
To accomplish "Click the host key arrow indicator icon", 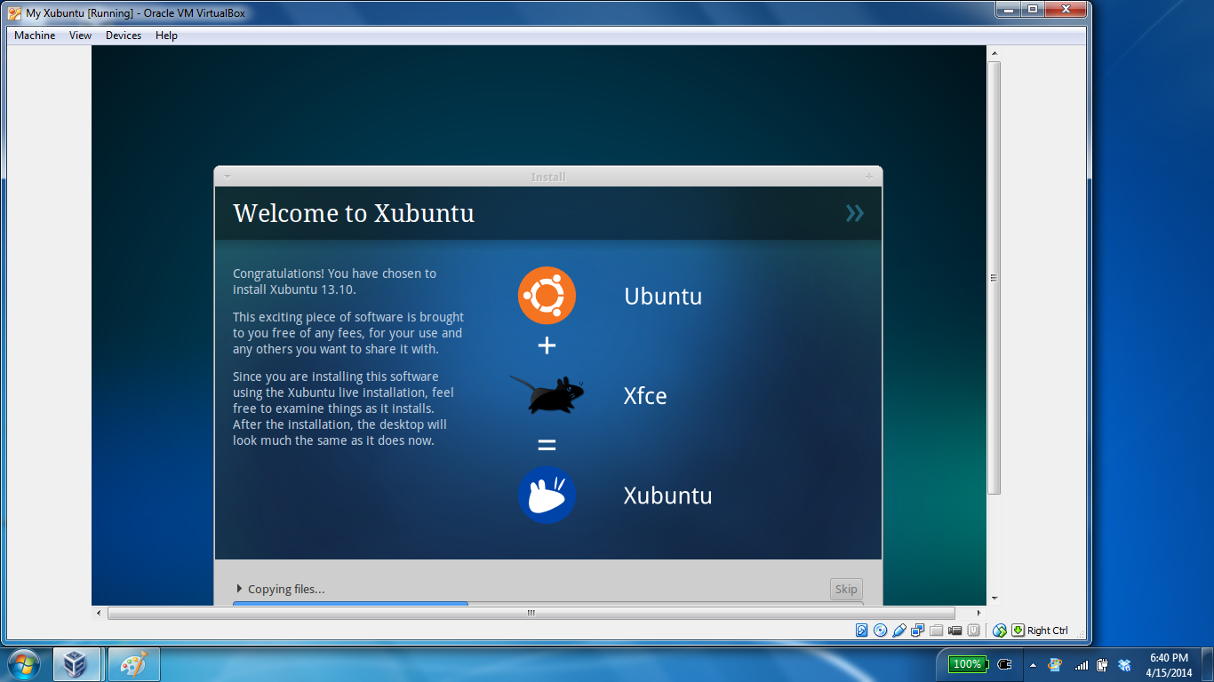I will tap(1018, 630).
